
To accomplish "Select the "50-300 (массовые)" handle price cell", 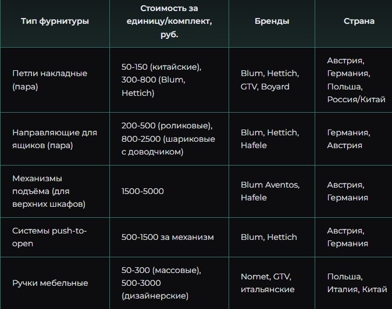I will point(161,283).
